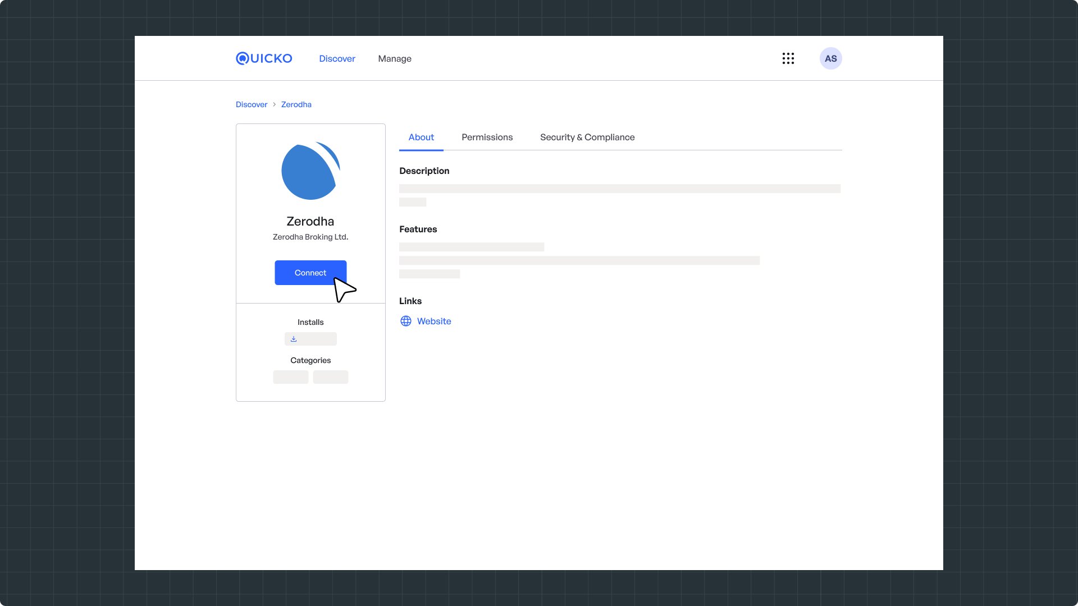
Task: Click the Features heading
Action: point(418,229)
